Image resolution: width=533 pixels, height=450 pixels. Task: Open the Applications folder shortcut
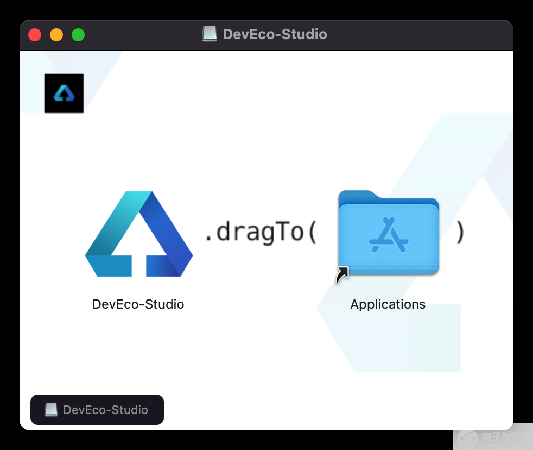[388, 233]
